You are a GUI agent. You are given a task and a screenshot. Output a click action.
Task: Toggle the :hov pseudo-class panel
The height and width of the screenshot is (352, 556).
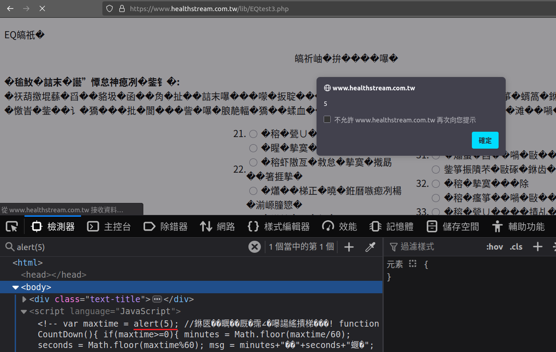495,247
